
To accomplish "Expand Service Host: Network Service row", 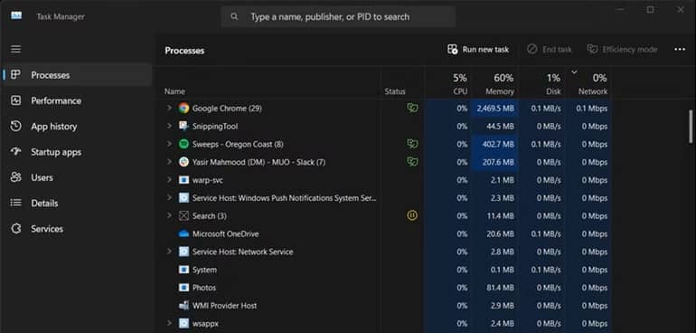I will click(x=169, y=252).
